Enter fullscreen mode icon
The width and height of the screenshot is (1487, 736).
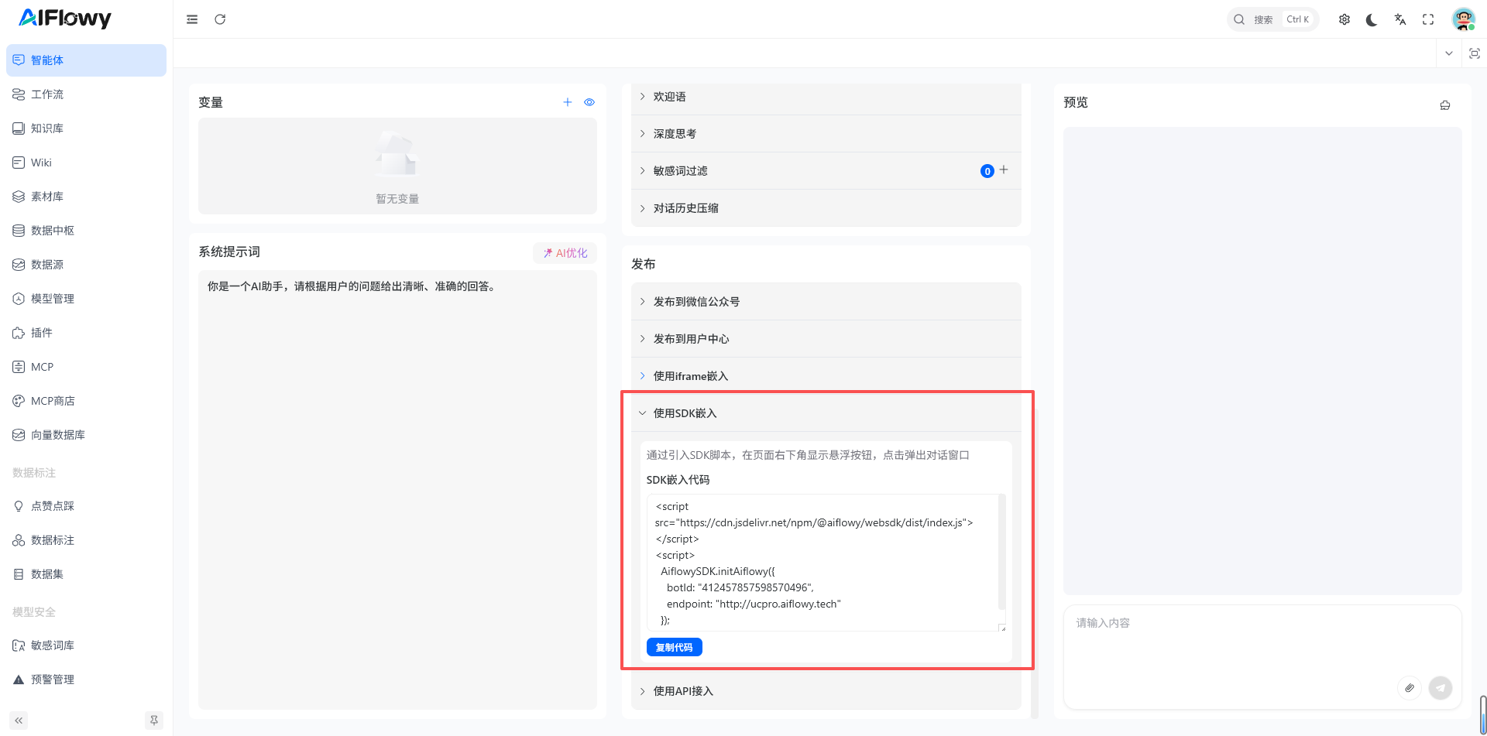pos(1428,19)
